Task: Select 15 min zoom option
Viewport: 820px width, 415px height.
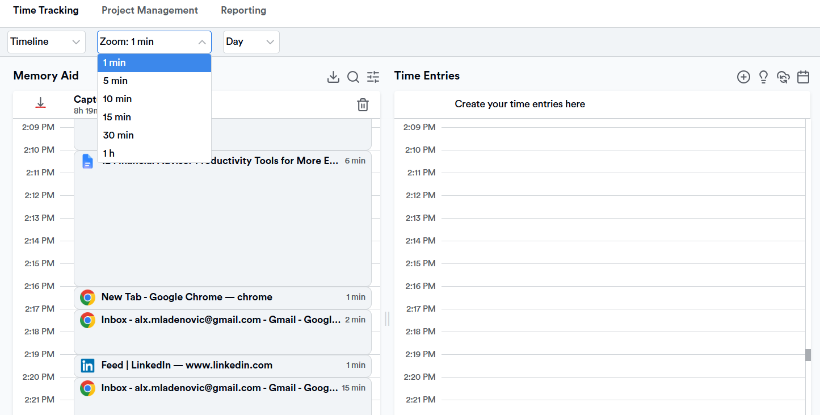Action: click(154, 118)
